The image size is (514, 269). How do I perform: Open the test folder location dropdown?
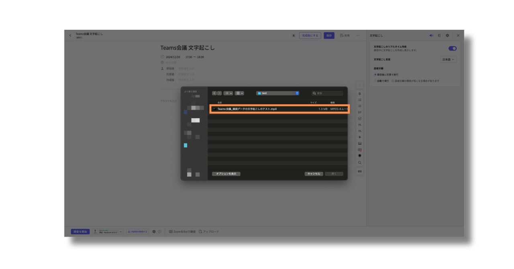tap(277, 93)
